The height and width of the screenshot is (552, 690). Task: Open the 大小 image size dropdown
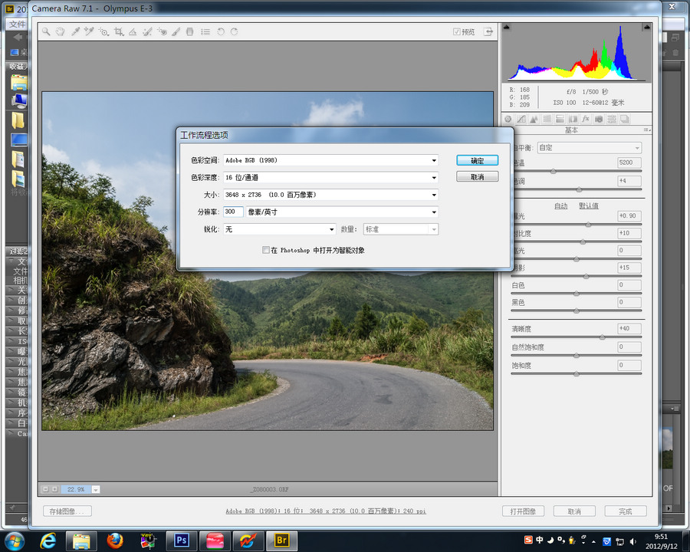[x=330, y=195]
